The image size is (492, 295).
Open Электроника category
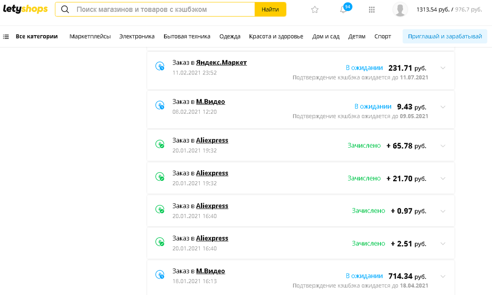(x=137, y=36)
